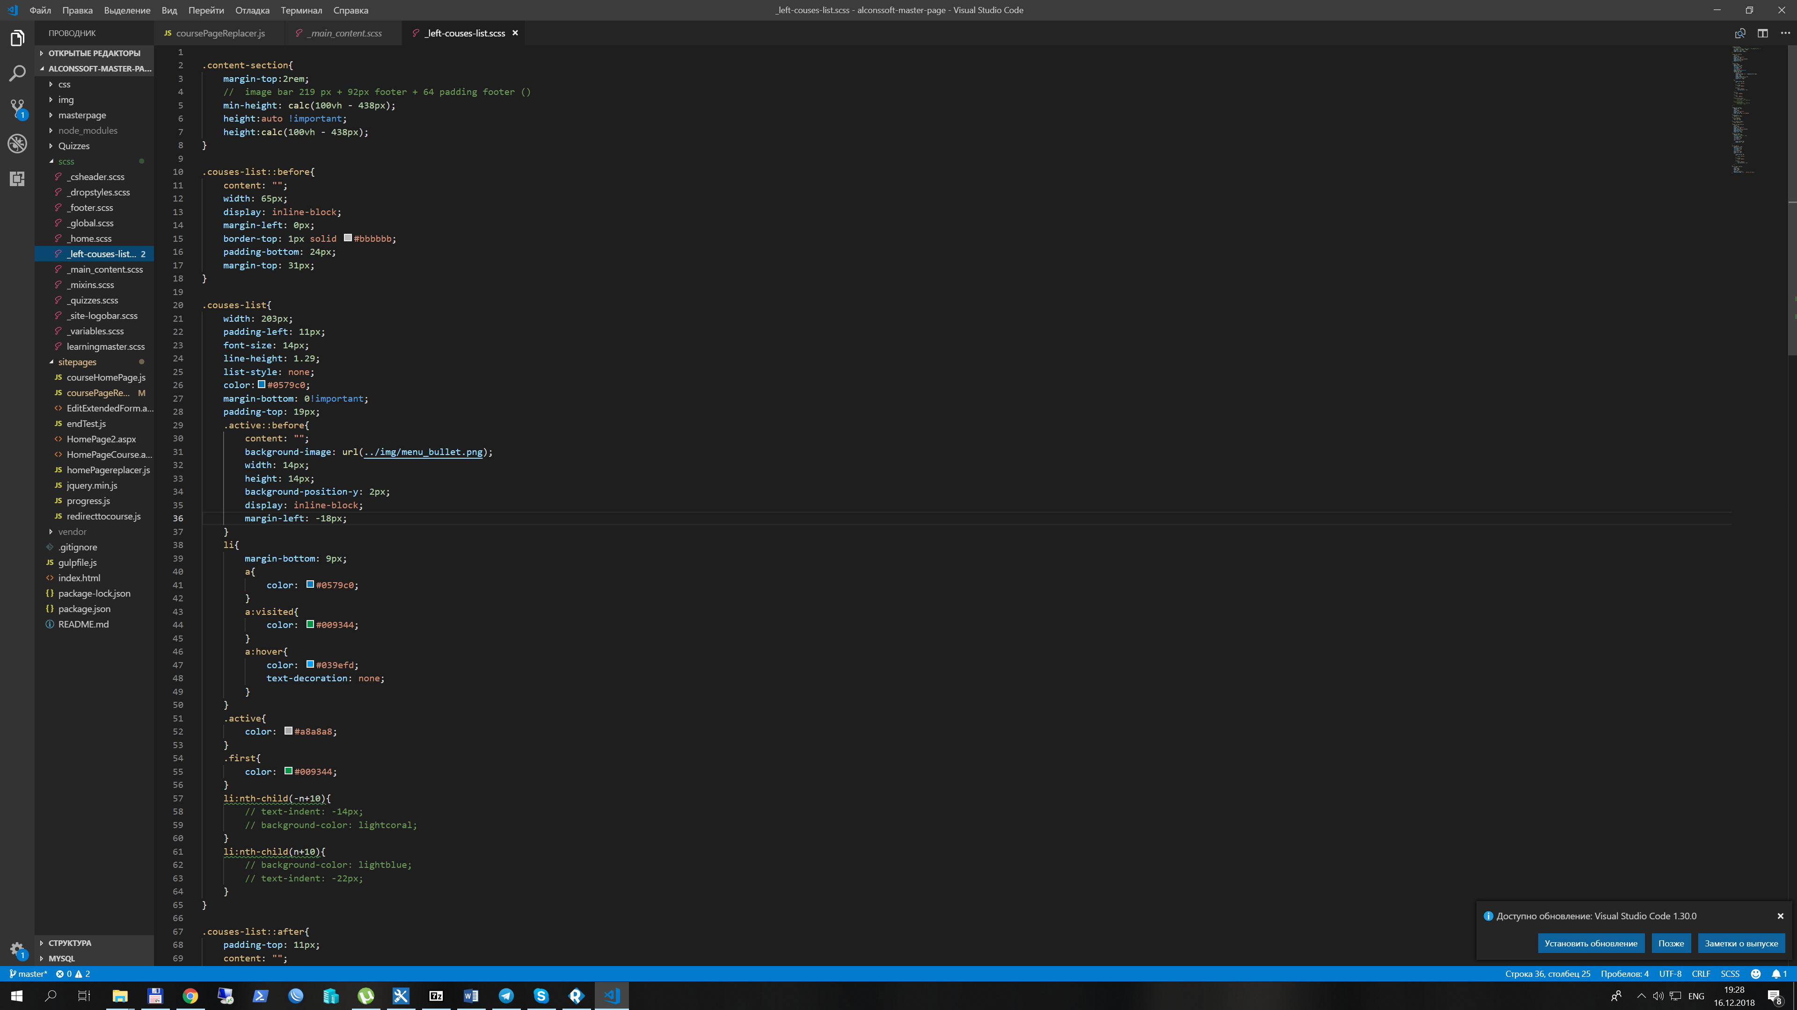Image resolution: width=1797 pixels, height=1010 pixels.
Task: Click the Позже button
Action: (1671, 943)
